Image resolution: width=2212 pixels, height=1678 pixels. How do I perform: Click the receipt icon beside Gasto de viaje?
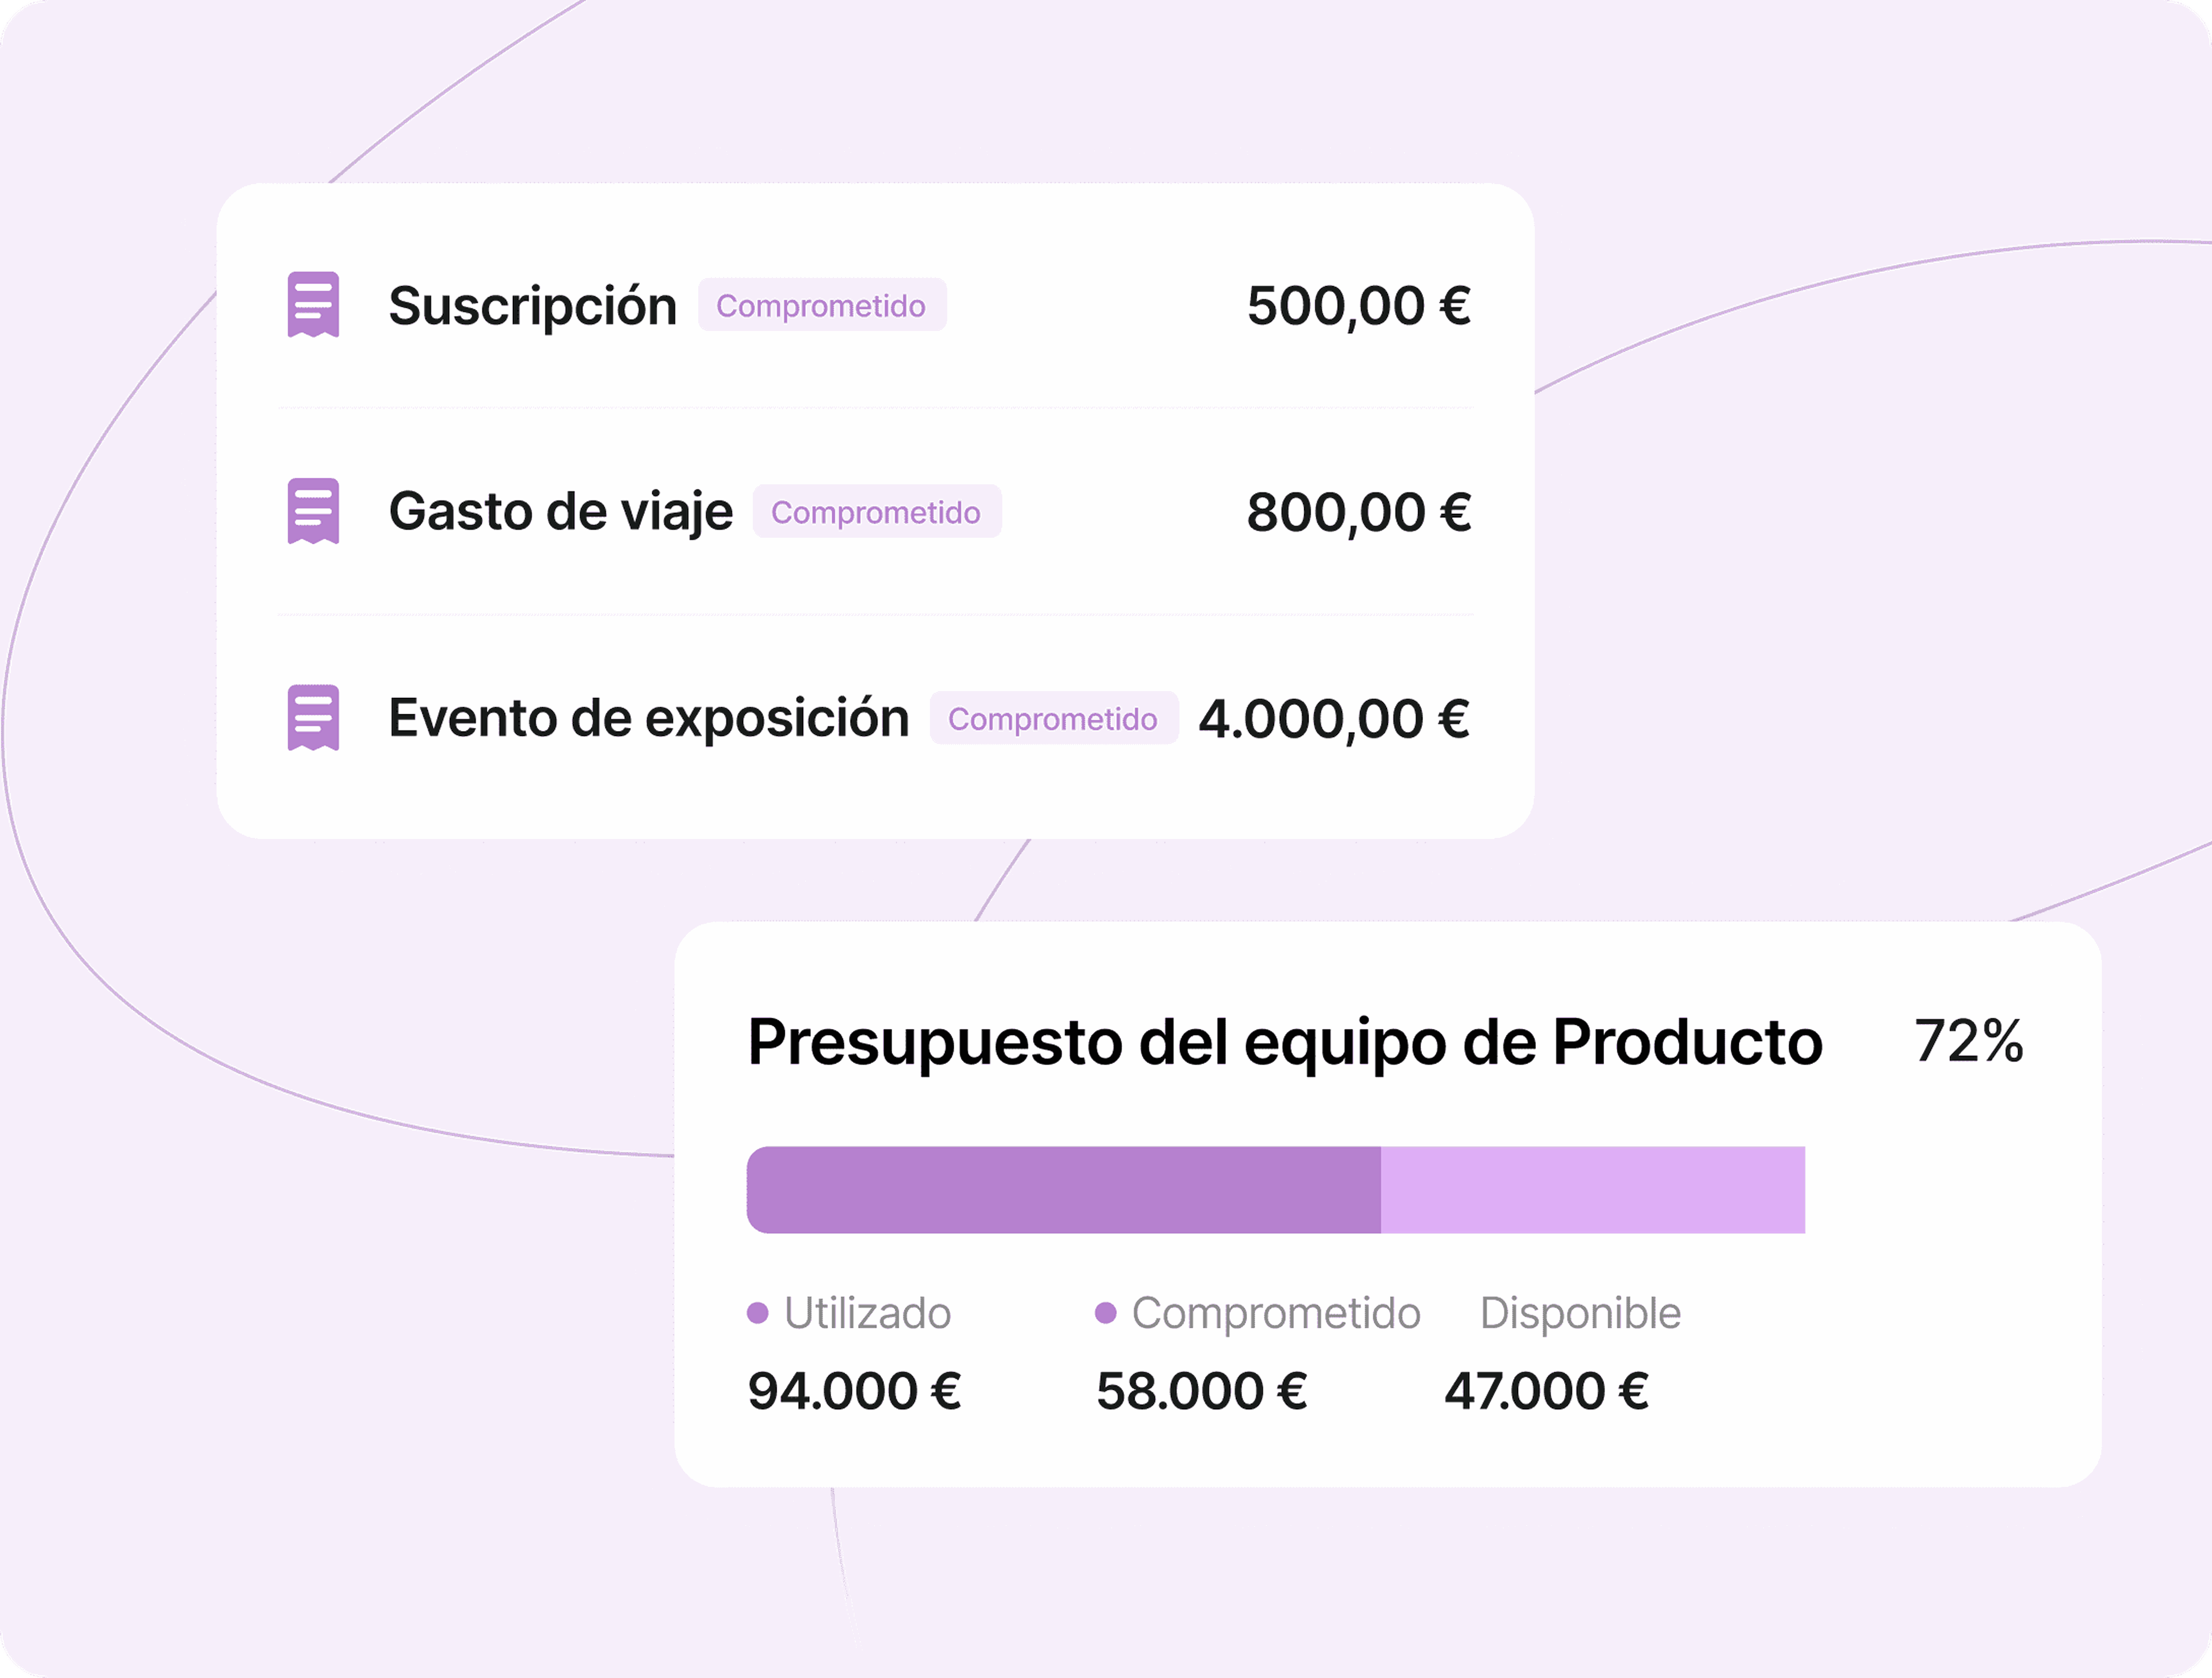[313, 511]
